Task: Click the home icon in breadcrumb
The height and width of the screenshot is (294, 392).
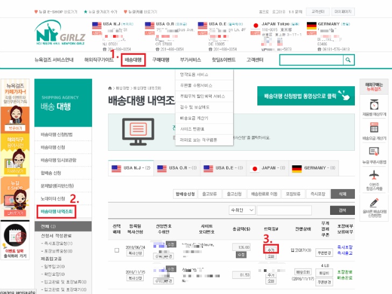Action: (x=110, y=88)
